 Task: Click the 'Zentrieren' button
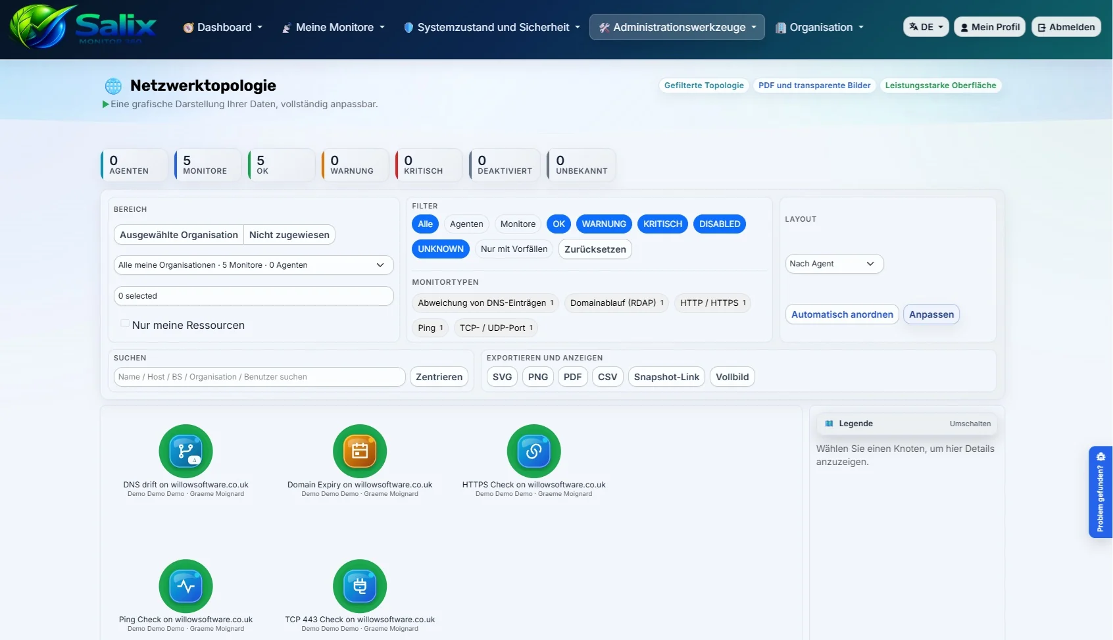[439, 377]
